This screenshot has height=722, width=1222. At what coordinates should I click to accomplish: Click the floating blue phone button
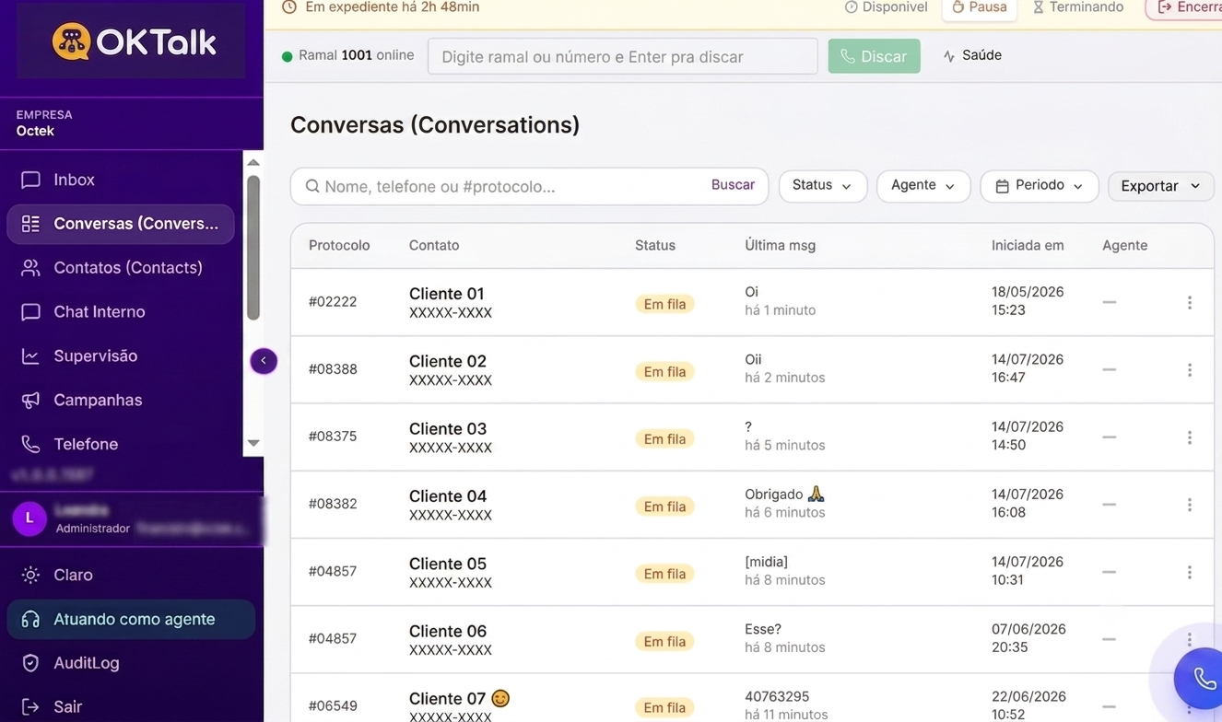tap(1201, 679)
